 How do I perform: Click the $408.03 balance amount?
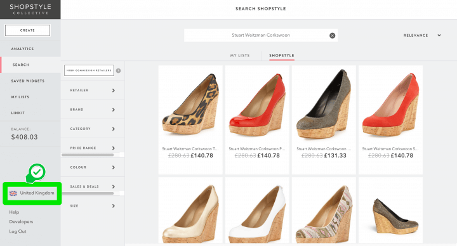pyautogui.click(x=25, y=137)
